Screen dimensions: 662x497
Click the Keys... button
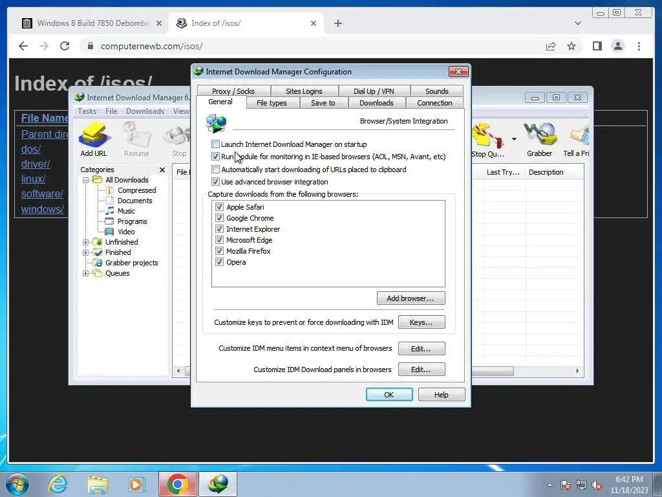tap(422, 322)
